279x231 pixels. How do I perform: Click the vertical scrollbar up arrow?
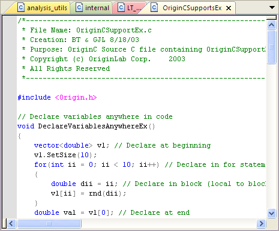(x=272, y=25)
